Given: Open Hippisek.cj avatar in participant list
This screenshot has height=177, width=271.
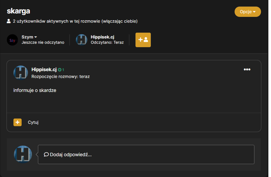Looking at the screenshot, I should (x=81, y=40).
